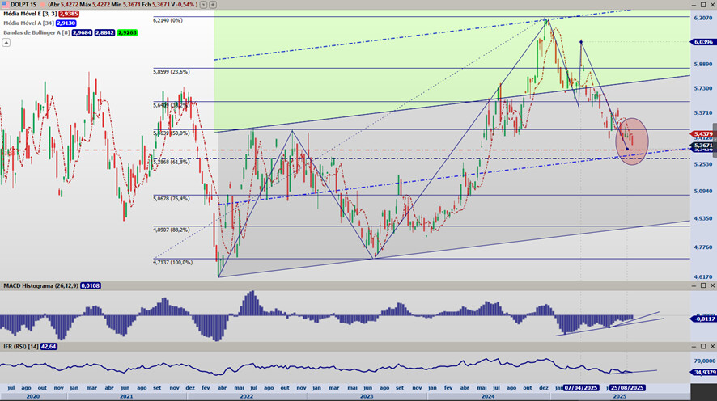Collapse the indicator legend with up-arrow button

(6, 42)
